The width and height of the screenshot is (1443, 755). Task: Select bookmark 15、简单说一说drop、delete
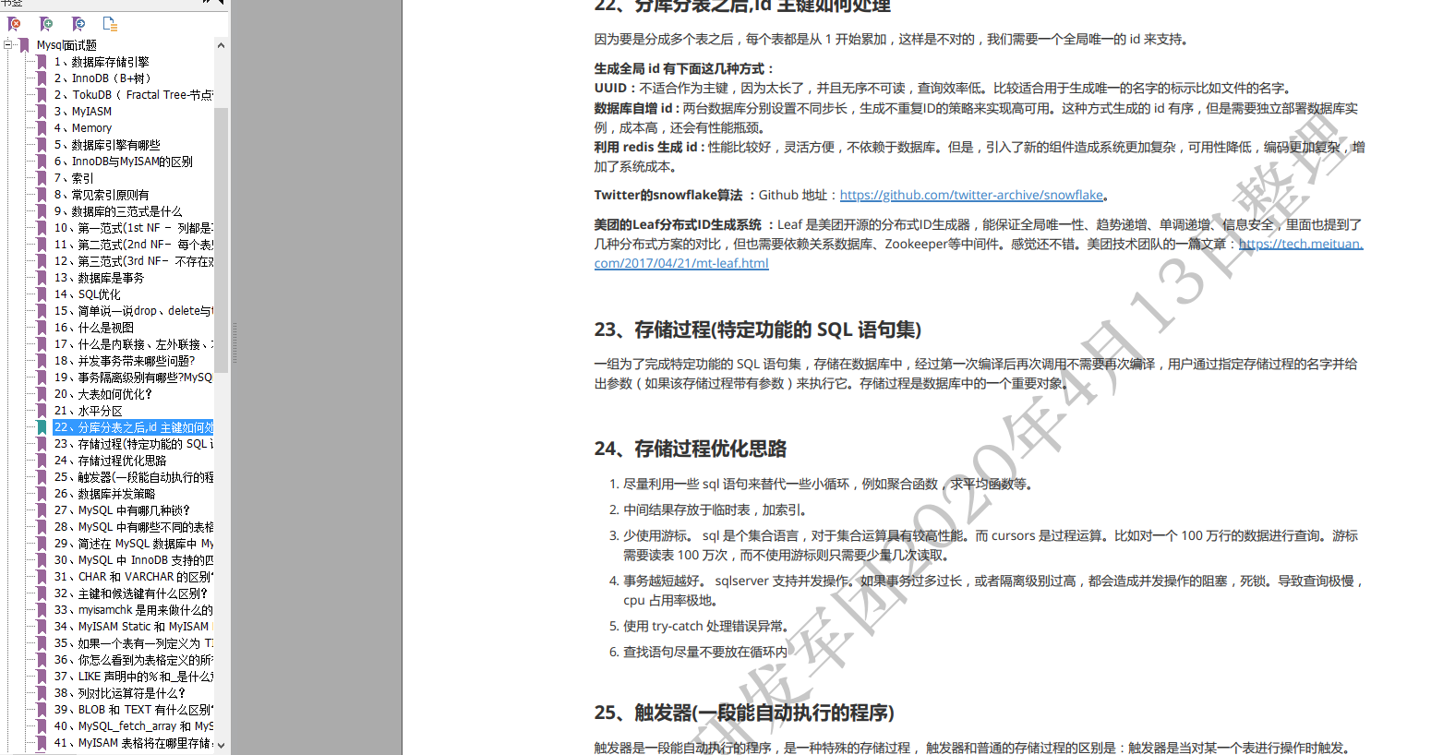point(133,311)
